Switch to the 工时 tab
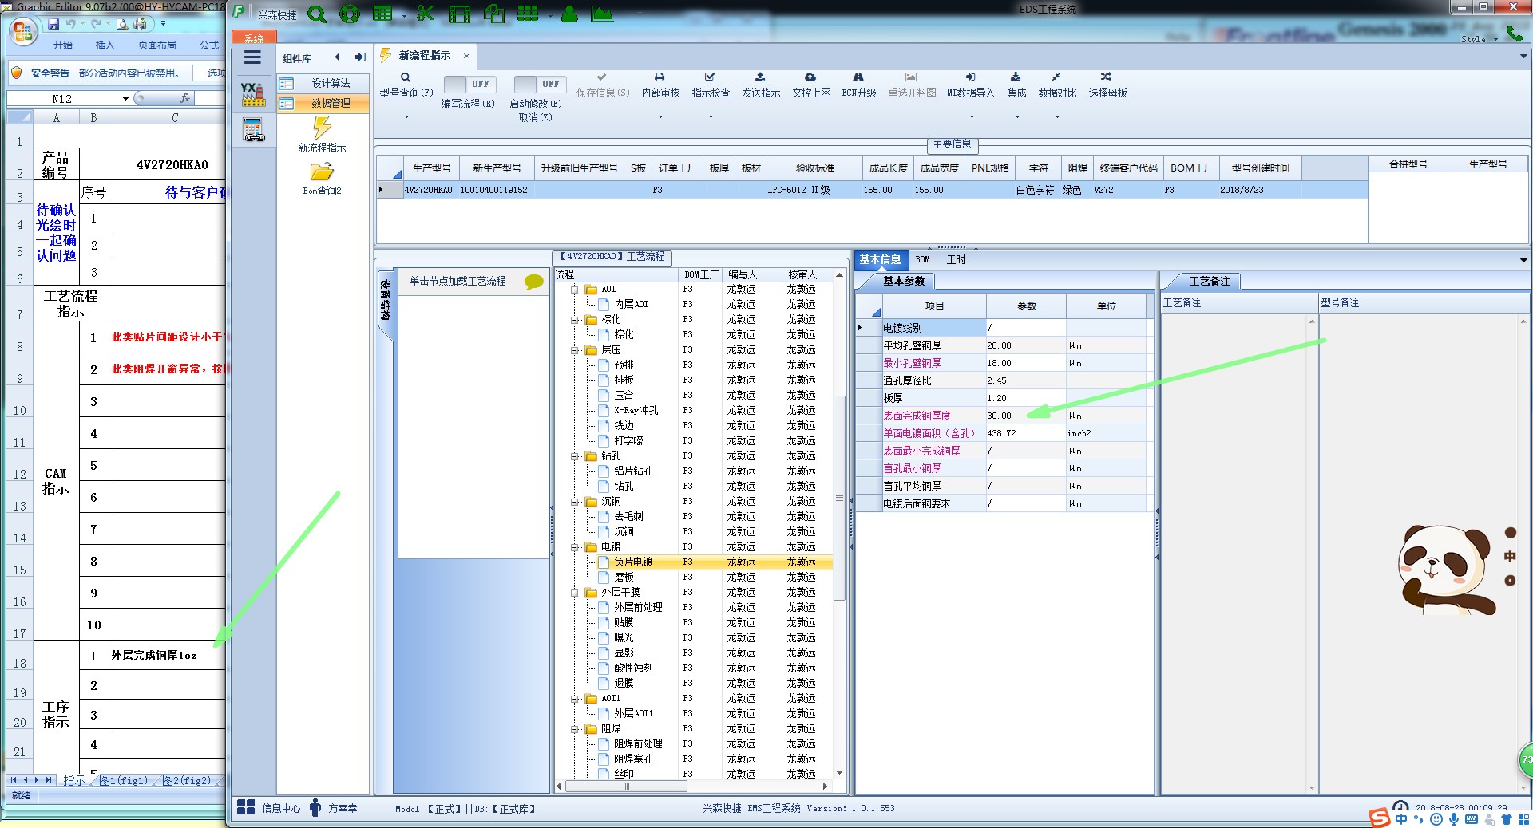Image resolution: width=1533 pixels, height=828 pixels. coord(956,259)
